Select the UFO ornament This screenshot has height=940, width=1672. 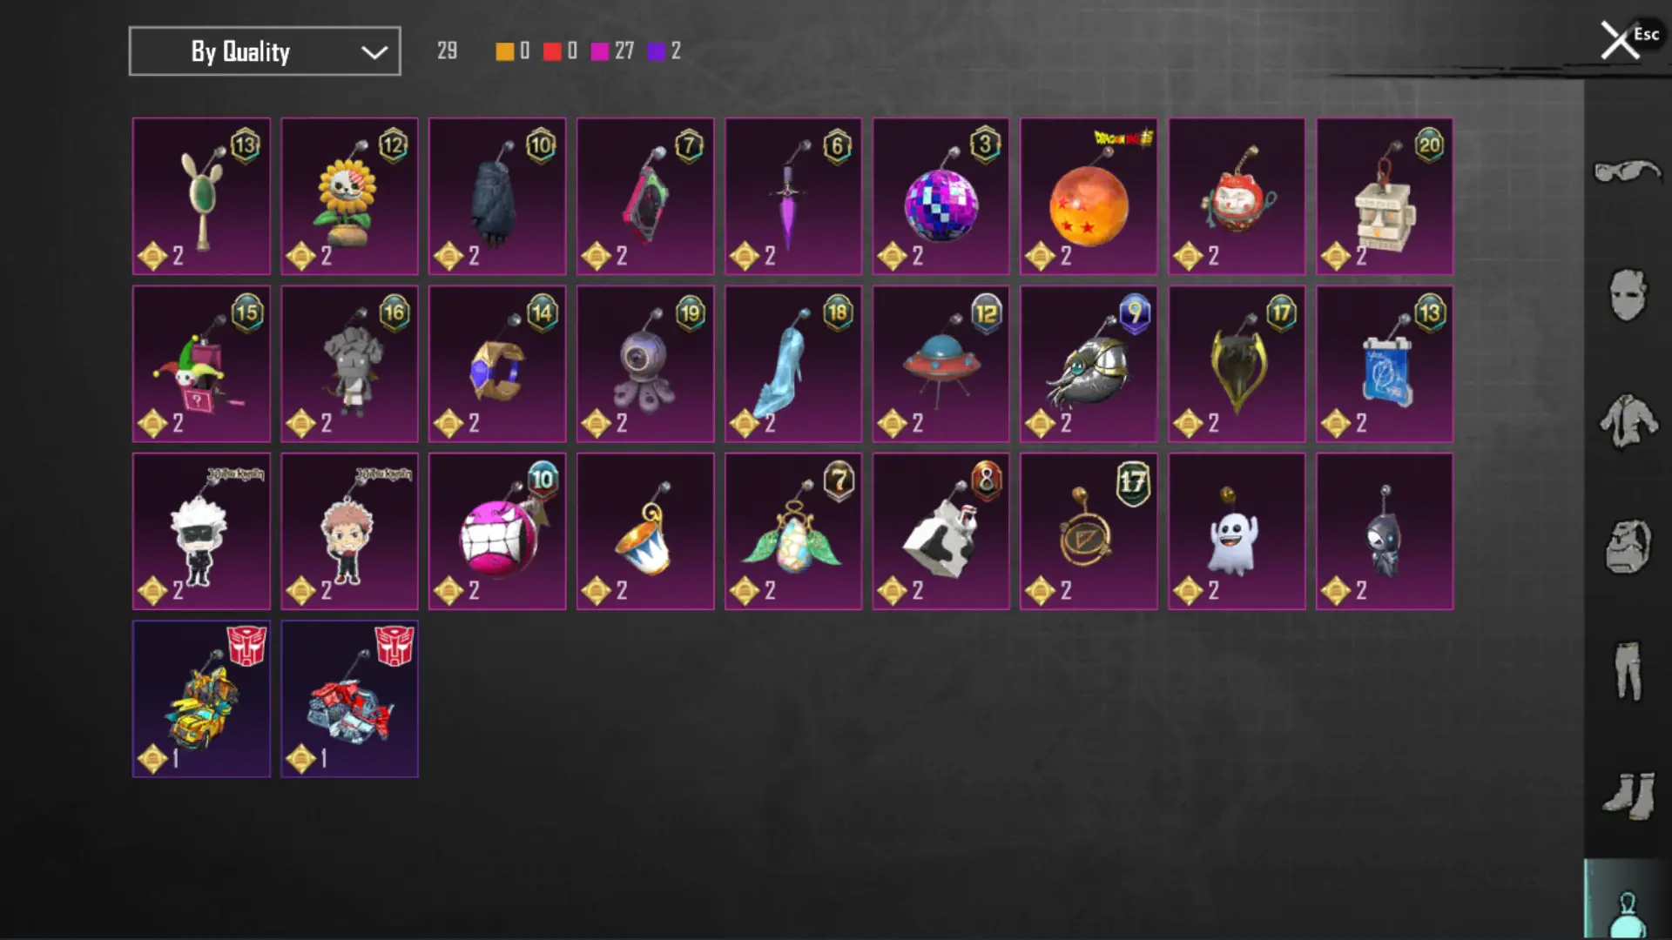[x=941, y=365]
